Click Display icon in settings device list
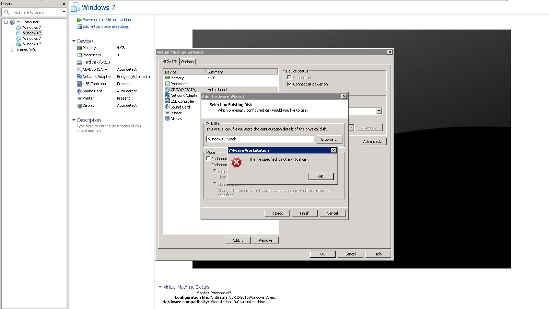The image size is (549, 309). pos(167,119)
